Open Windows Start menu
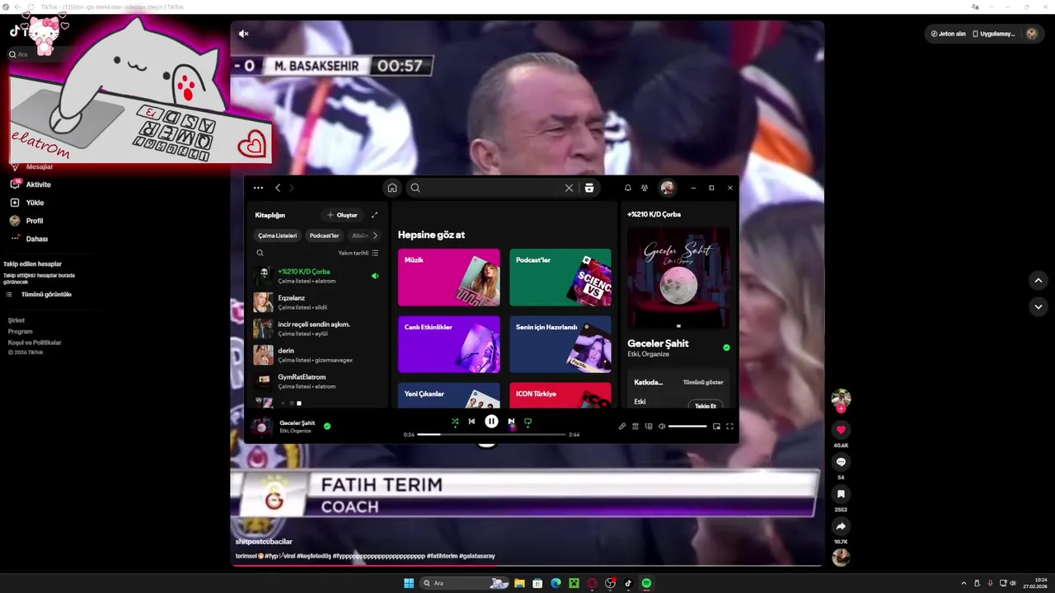The image size is (1055, 593). pyautogui.click(x=409, y=583)
